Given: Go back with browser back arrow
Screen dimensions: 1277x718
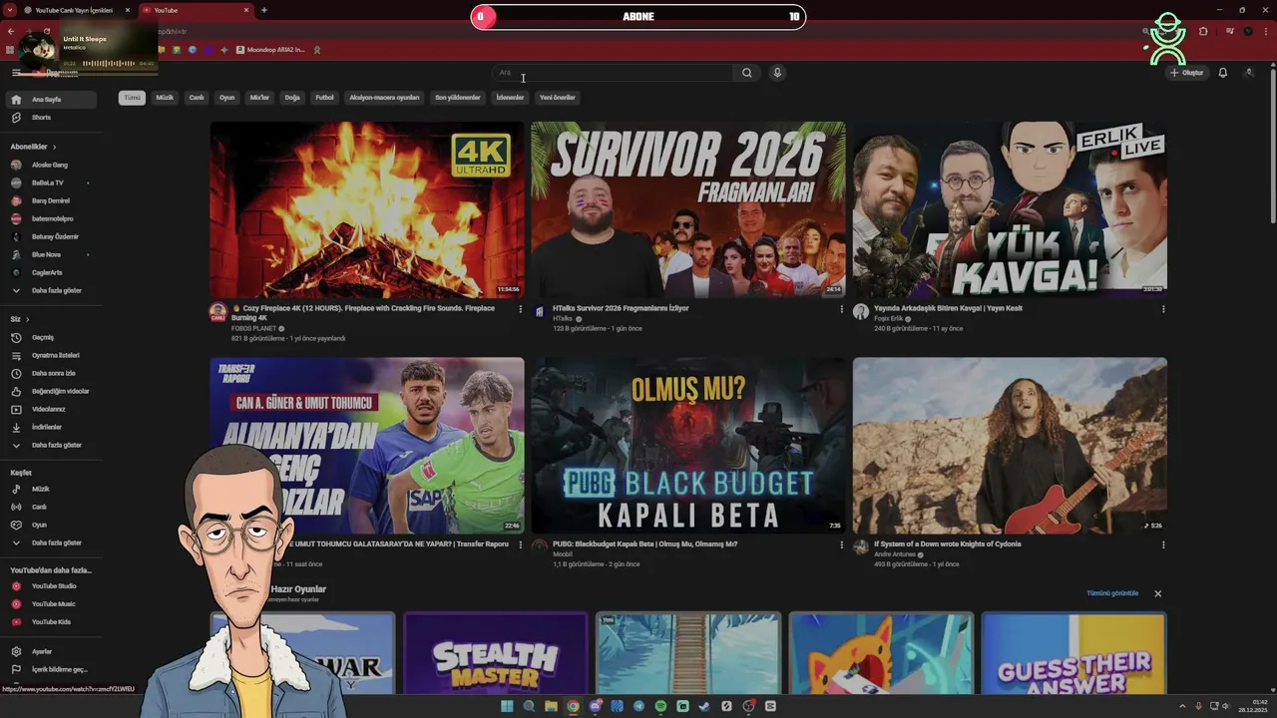Looking at the screenshot, I should [11, 31].
